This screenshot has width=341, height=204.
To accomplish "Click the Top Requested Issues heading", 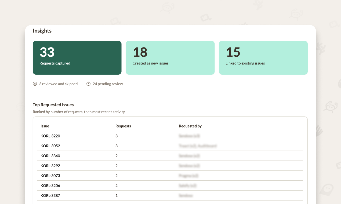I will click(53, 105).
